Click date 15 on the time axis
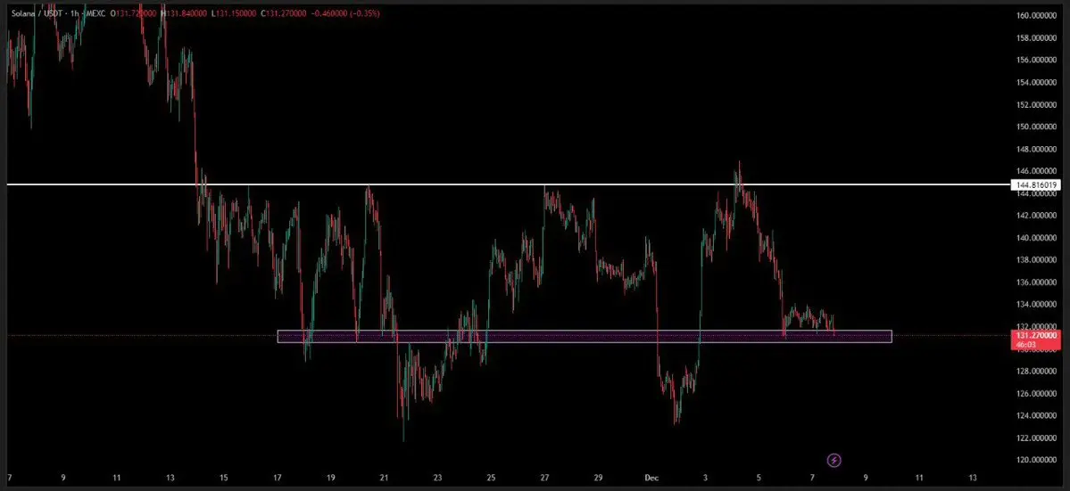This screenshot has height=491, width=1070. pyautogui.click(x=224, y=478)
